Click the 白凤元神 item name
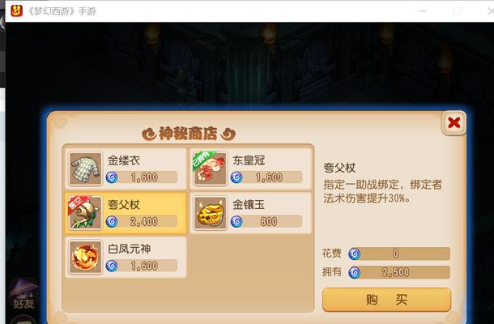Viewport: 494px width, 324px height. point(130,249)
